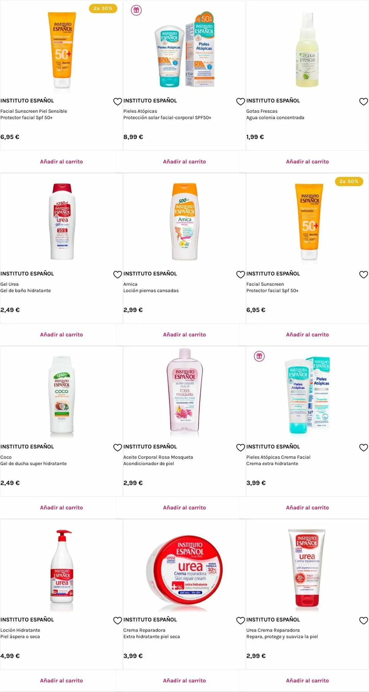Viewport: 369px width, 692px height.
Task: Favorite the Coco shower gel
Action: (x=117, y=448)
